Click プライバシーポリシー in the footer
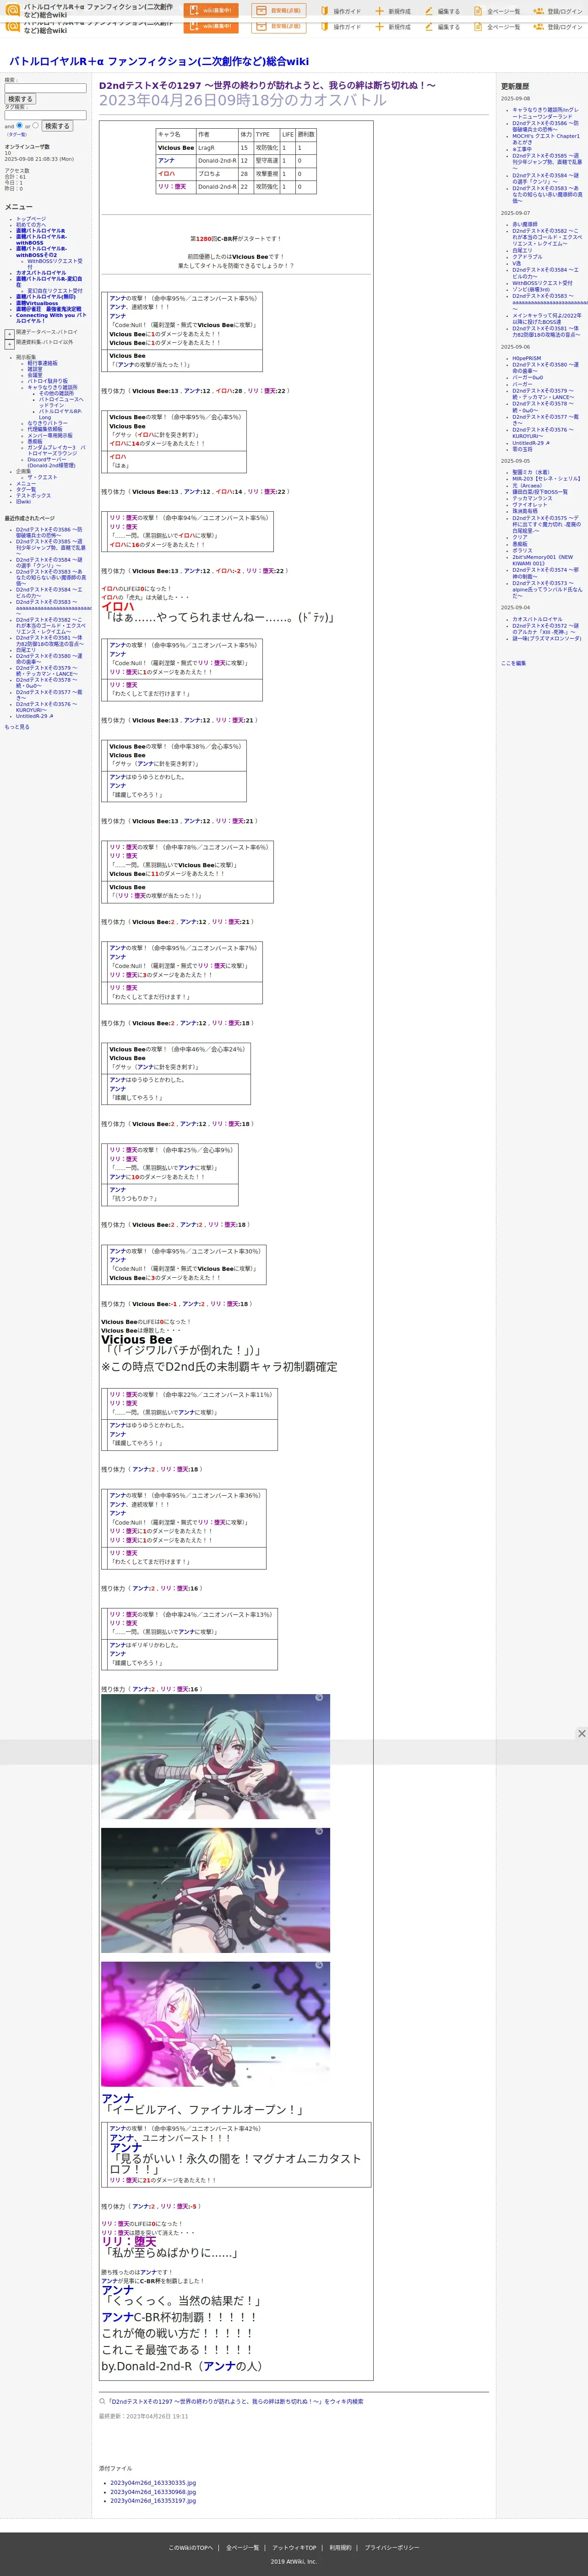 (391, 2547)
